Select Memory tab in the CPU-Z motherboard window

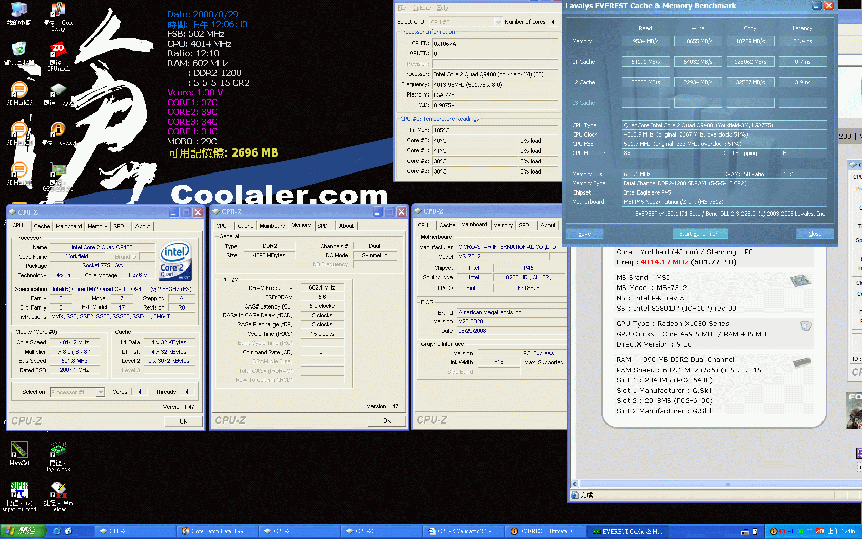503,225
